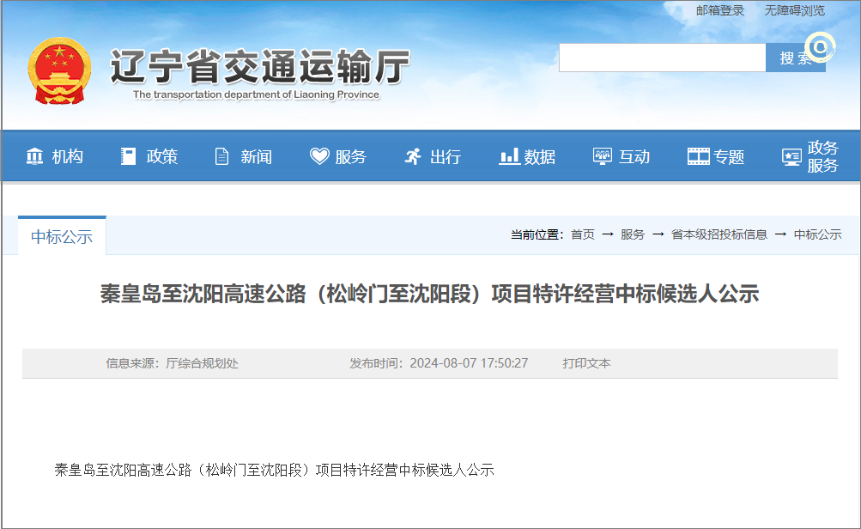Click the round floating assistant icon
This screenshot has height=529, width=861.
point(820,46)
